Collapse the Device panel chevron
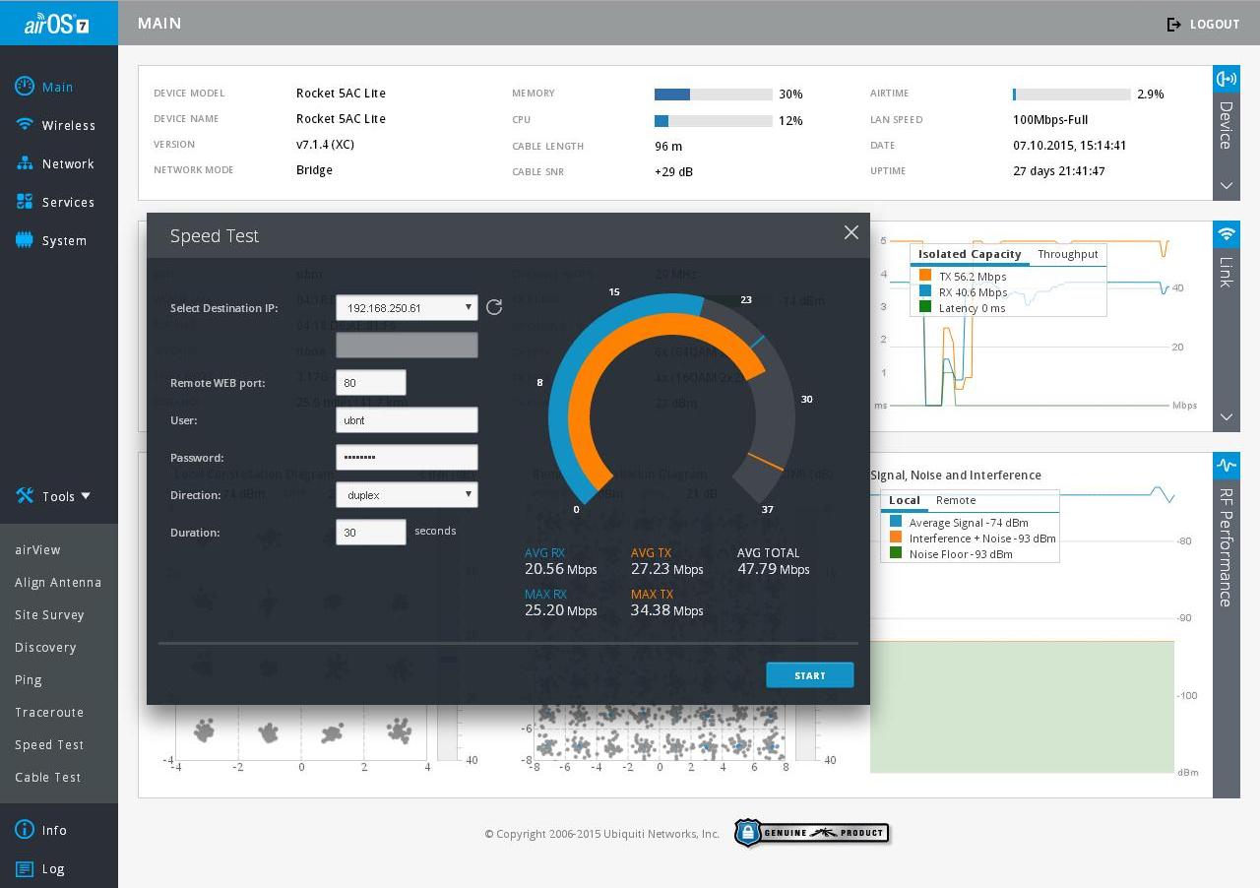The image size is (1260, 888). pyautogui.click(x=1227, y=185)
